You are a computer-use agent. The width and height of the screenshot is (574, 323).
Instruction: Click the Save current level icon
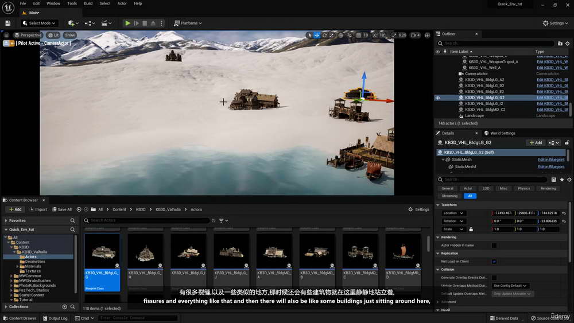click(7, 23)
